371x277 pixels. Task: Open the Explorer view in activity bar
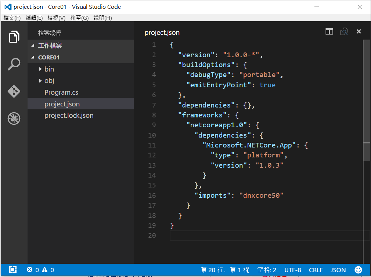pos(14,37)
